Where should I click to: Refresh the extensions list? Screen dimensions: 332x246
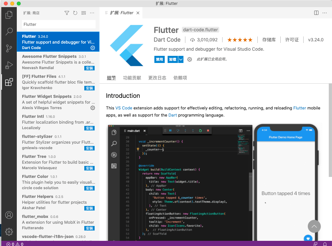[x=75, y=13]
